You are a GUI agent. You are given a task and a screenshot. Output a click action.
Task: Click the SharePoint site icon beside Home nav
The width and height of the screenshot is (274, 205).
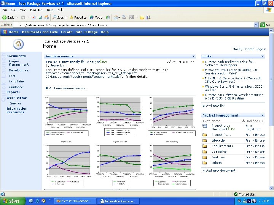click(x=5, y=32)
